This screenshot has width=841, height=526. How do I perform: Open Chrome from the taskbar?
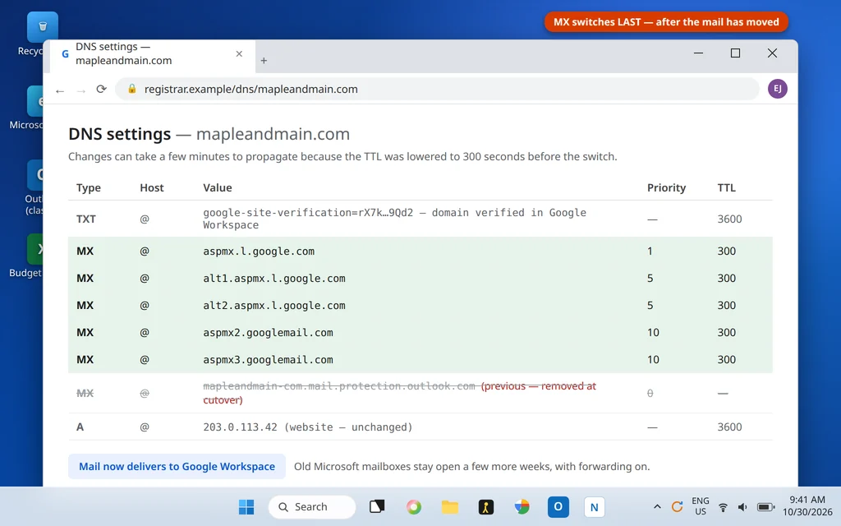[x=522, y=506]
